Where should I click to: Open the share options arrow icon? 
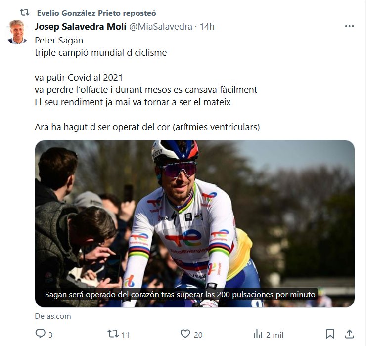pos(349,334)
